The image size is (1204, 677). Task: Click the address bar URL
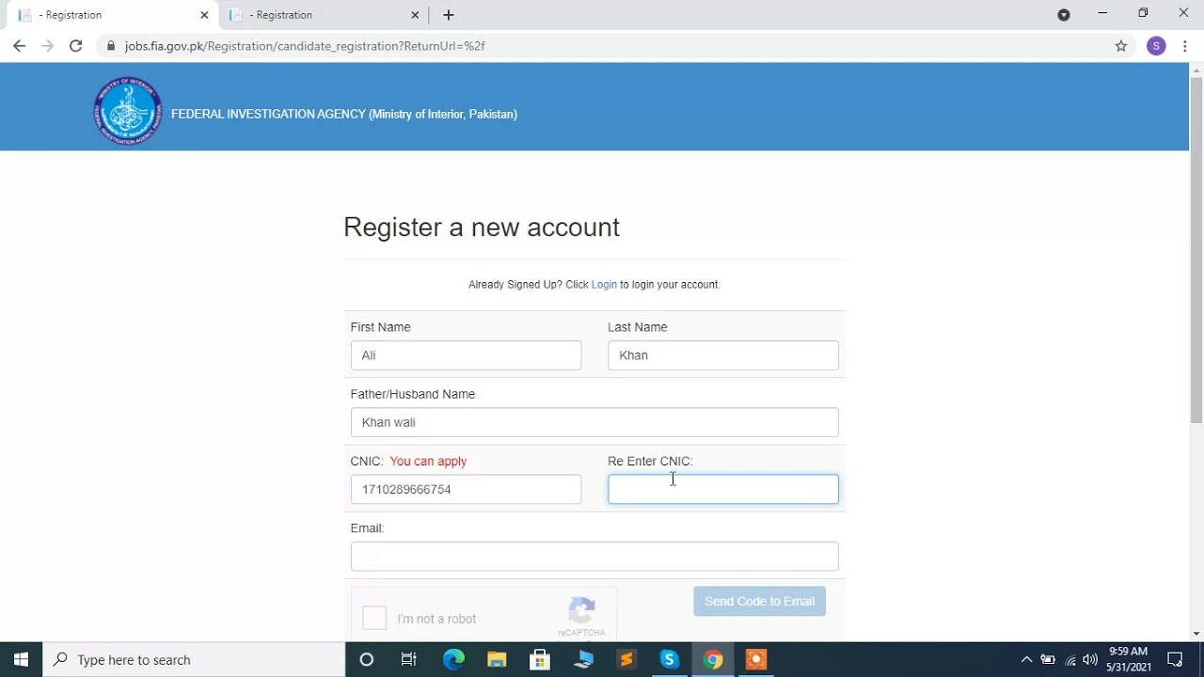[x=305, y=46]
